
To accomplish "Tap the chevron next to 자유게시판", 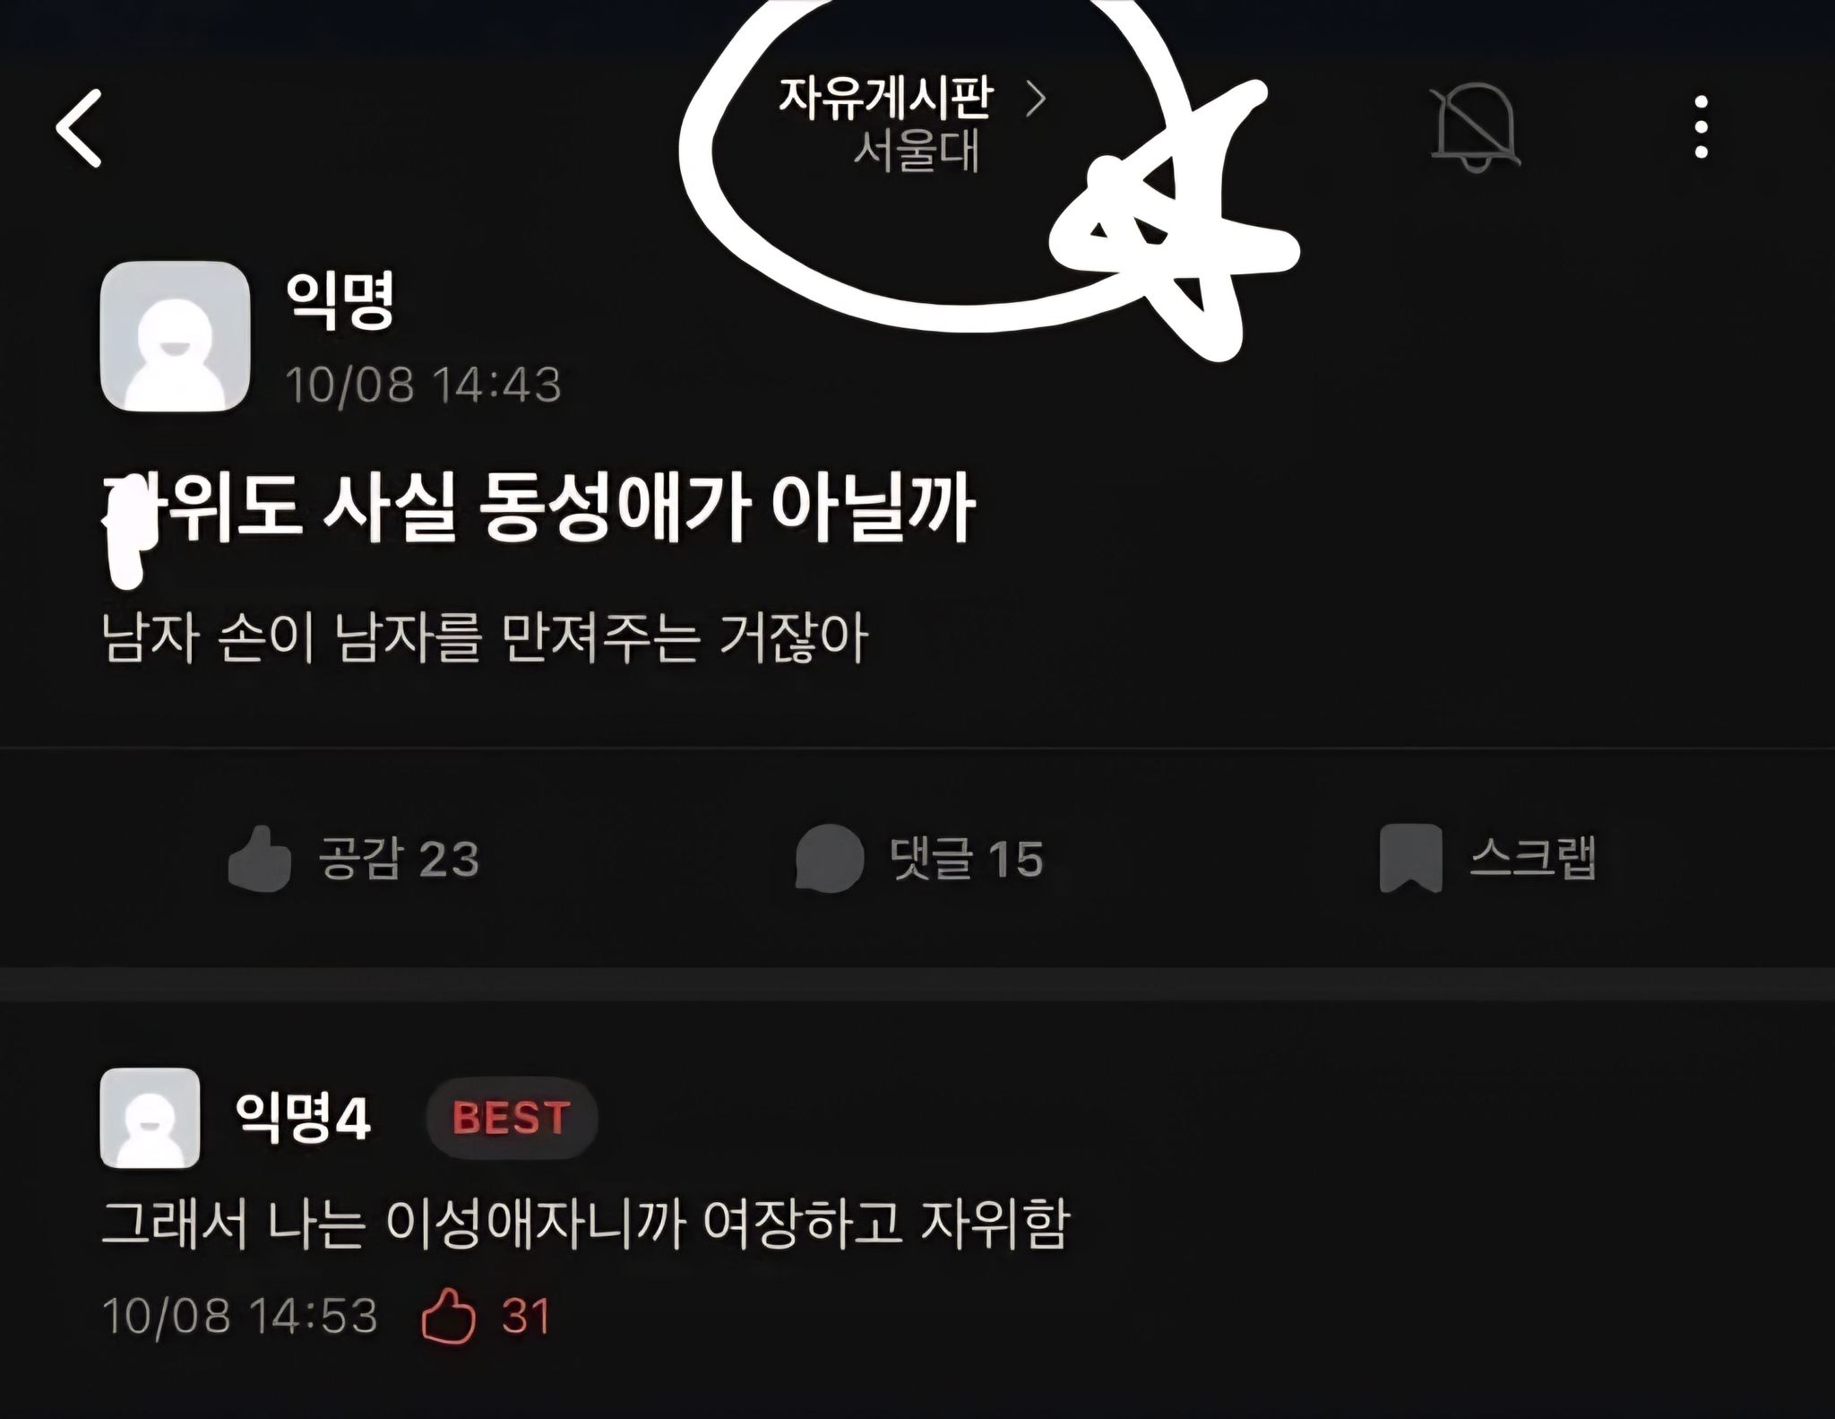I will pyautogui.click(x=1036, y=99).
